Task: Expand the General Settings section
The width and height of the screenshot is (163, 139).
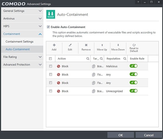Action: [x=22, y=11]
